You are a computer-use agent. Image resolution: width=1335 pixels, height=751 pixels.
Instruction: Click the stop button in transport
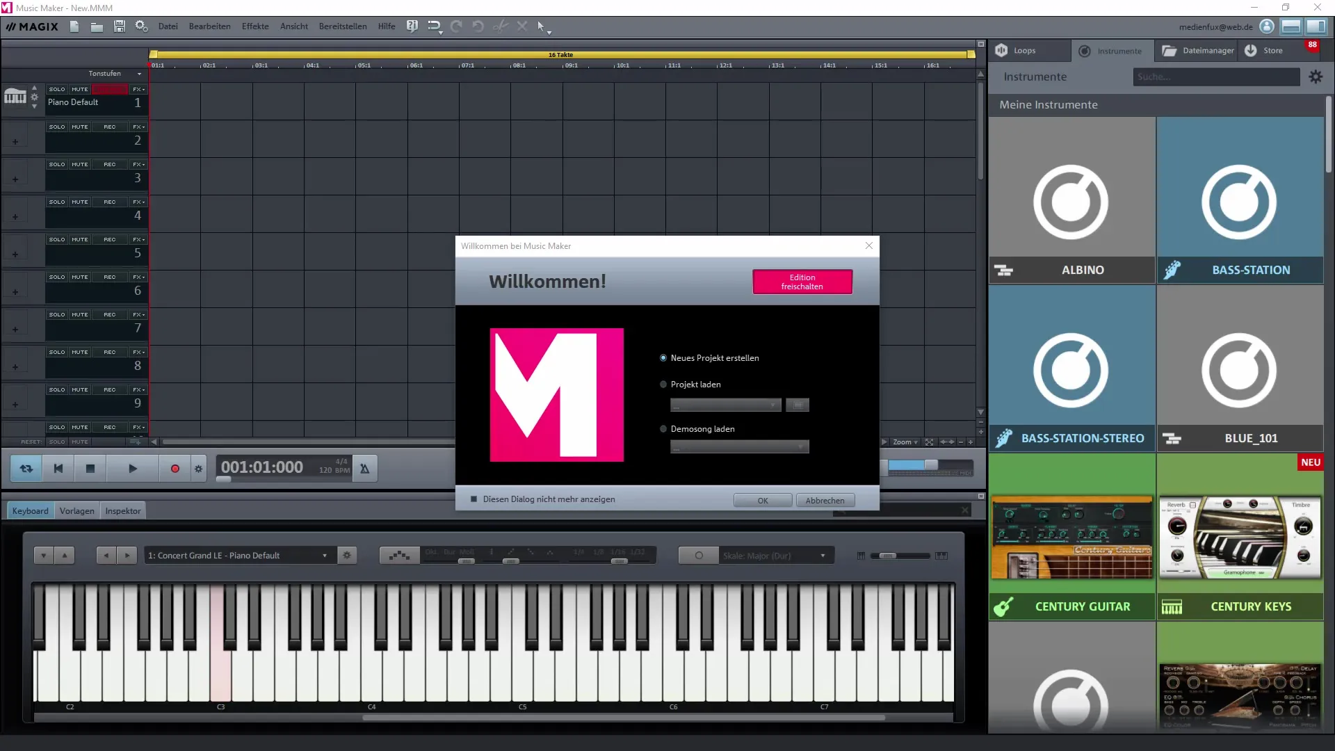pyautogui.click(x=90, y=469)
